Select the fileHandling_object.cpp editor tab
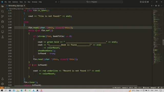The height and width of the screenshot is (92, 164). click(15, 6)
